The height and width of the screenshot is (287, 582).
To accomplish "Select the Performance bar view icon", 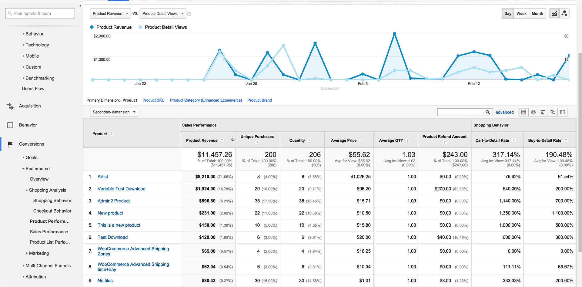I will pos(543,112).
